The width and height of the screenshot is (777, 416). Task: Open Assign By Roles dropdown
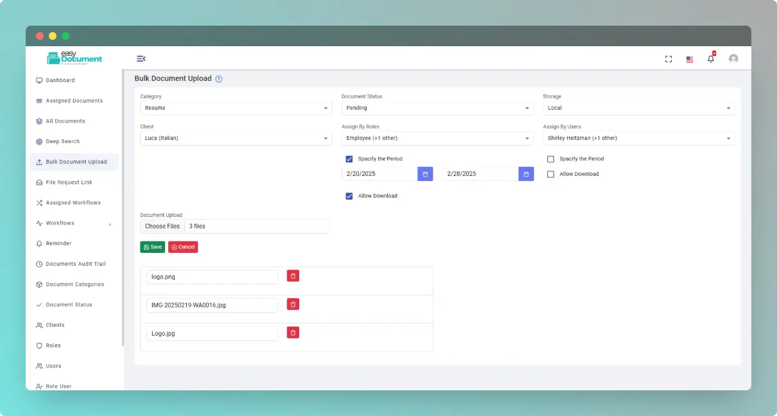(437, 138)
